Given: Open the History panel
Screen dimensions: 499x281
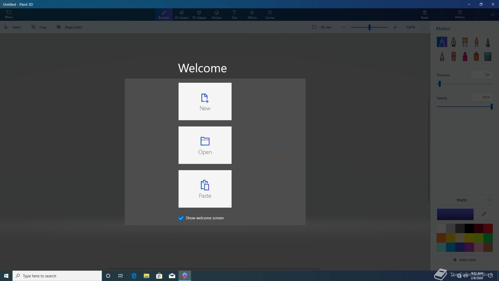Looking at the screenshot, I should pyautogui.click(x=460, y=15).
